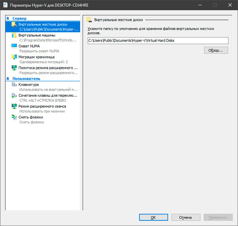The image size is (238, 226).
Task: Click the Виртуальные жесткие диски folder icon in sidebar
Action: click(14, 24)
